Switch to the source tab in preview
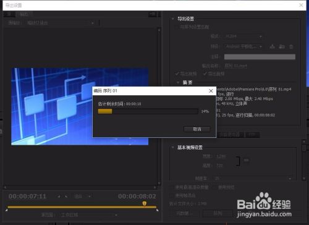Image resolution: width=309 pixels, height=225 pixels. (9, 14)
